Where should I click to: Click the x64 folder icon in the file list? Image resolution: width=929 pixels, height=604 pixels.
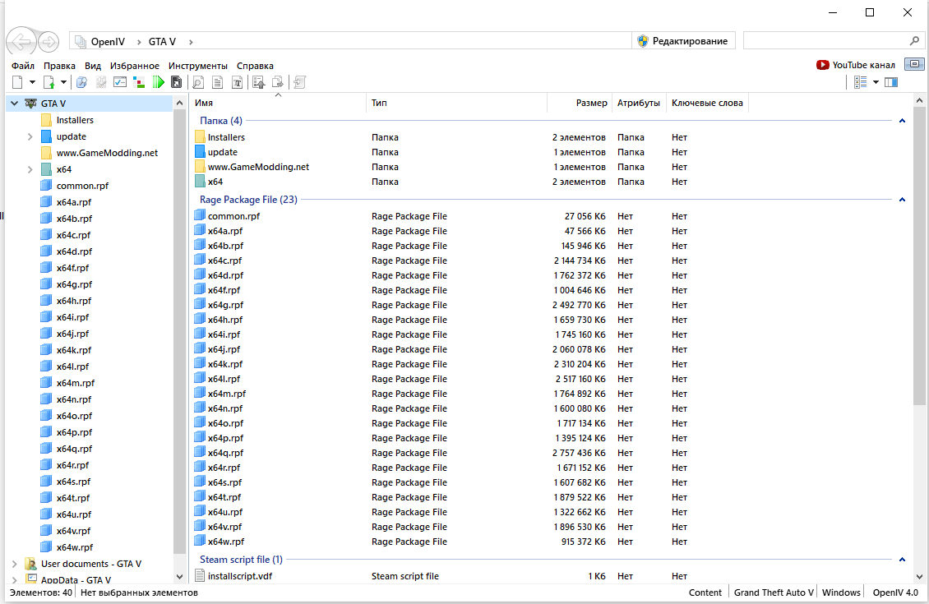click(200, 181)
